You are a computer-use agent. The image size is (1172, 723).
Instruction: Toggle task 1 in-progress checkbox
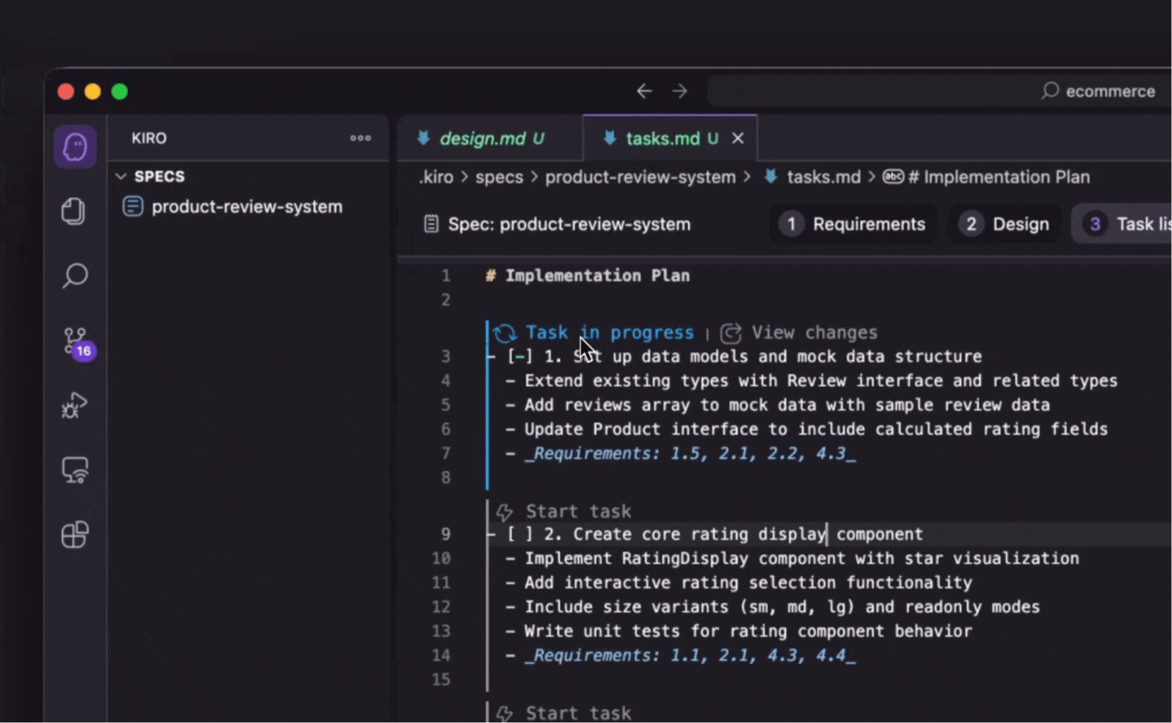click(x=519, y=357)
